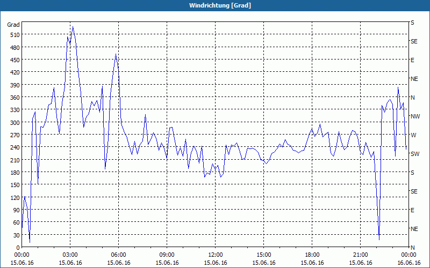Select the 120 value on the Grad axis

15,197
